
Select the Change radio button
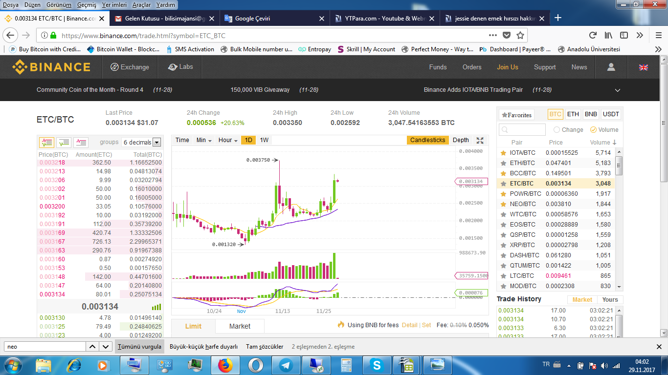coord(557,130)
